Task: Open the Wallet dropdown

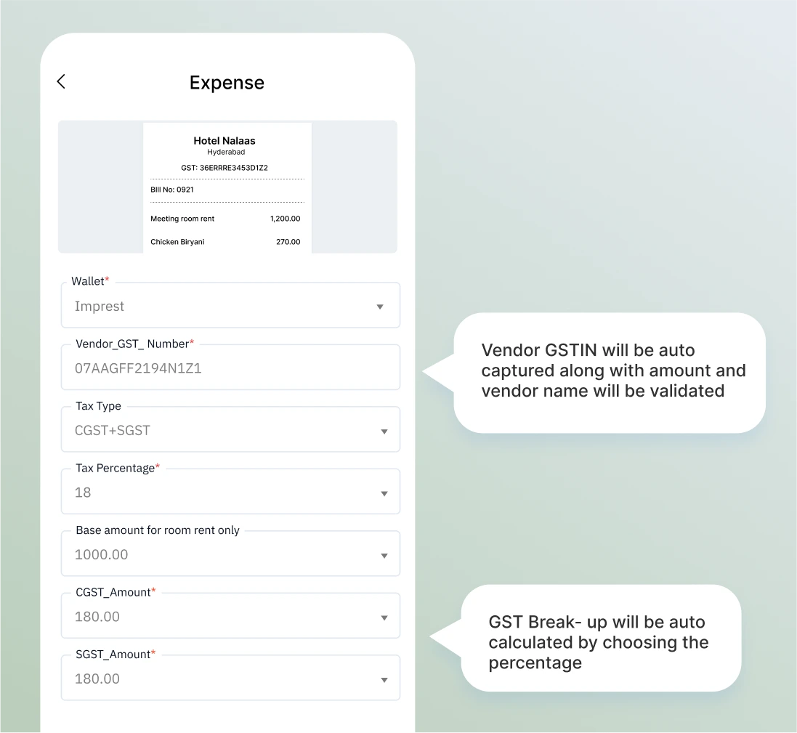Action: pos(218,307)
